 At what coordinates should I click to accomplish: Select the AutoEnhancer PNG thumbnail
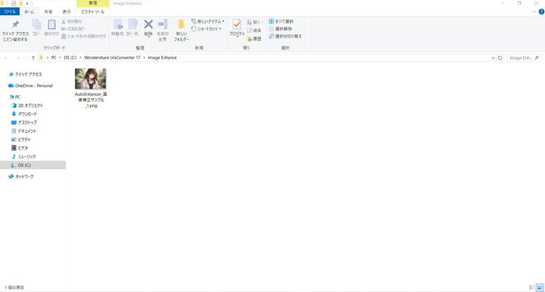91,78
